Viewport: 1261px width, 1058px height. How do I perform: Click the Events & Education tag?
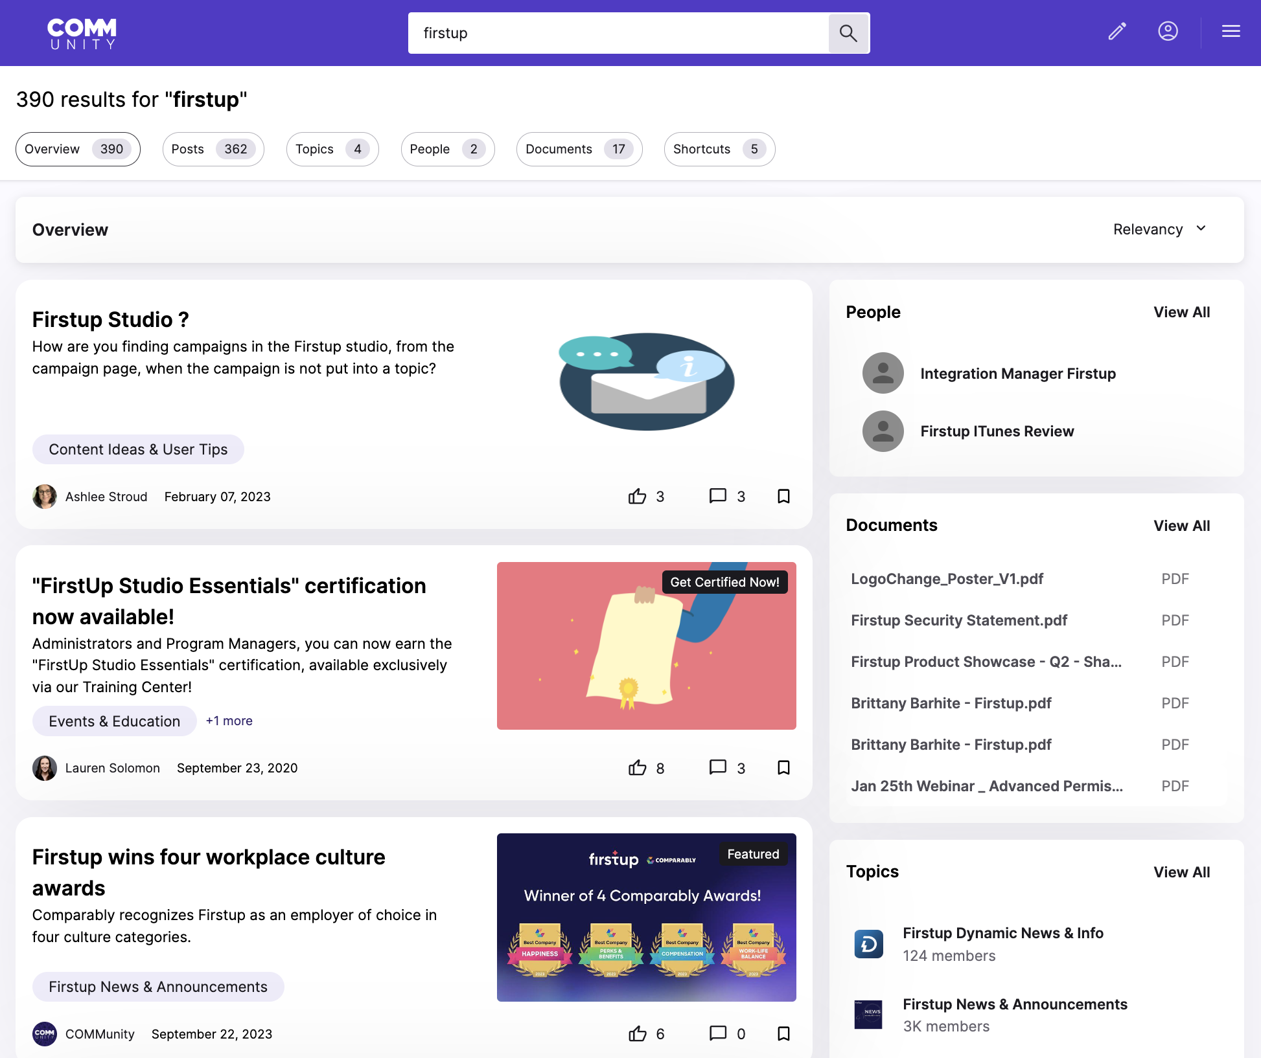pos(115,721)
